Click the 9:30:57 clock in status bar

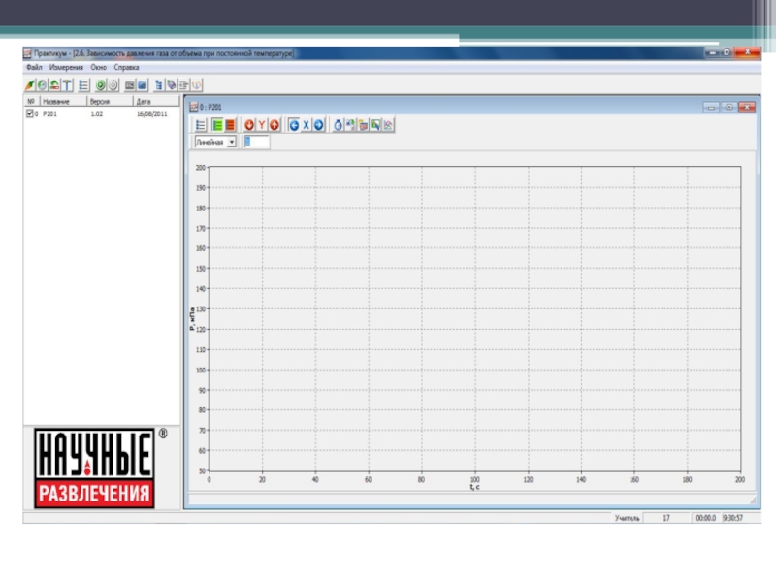point(732,518)
